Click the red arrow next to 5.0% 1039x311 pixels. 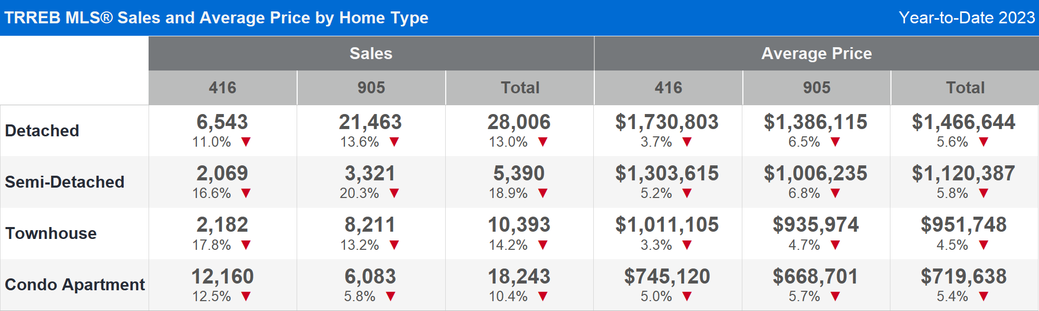coord(687,296)
